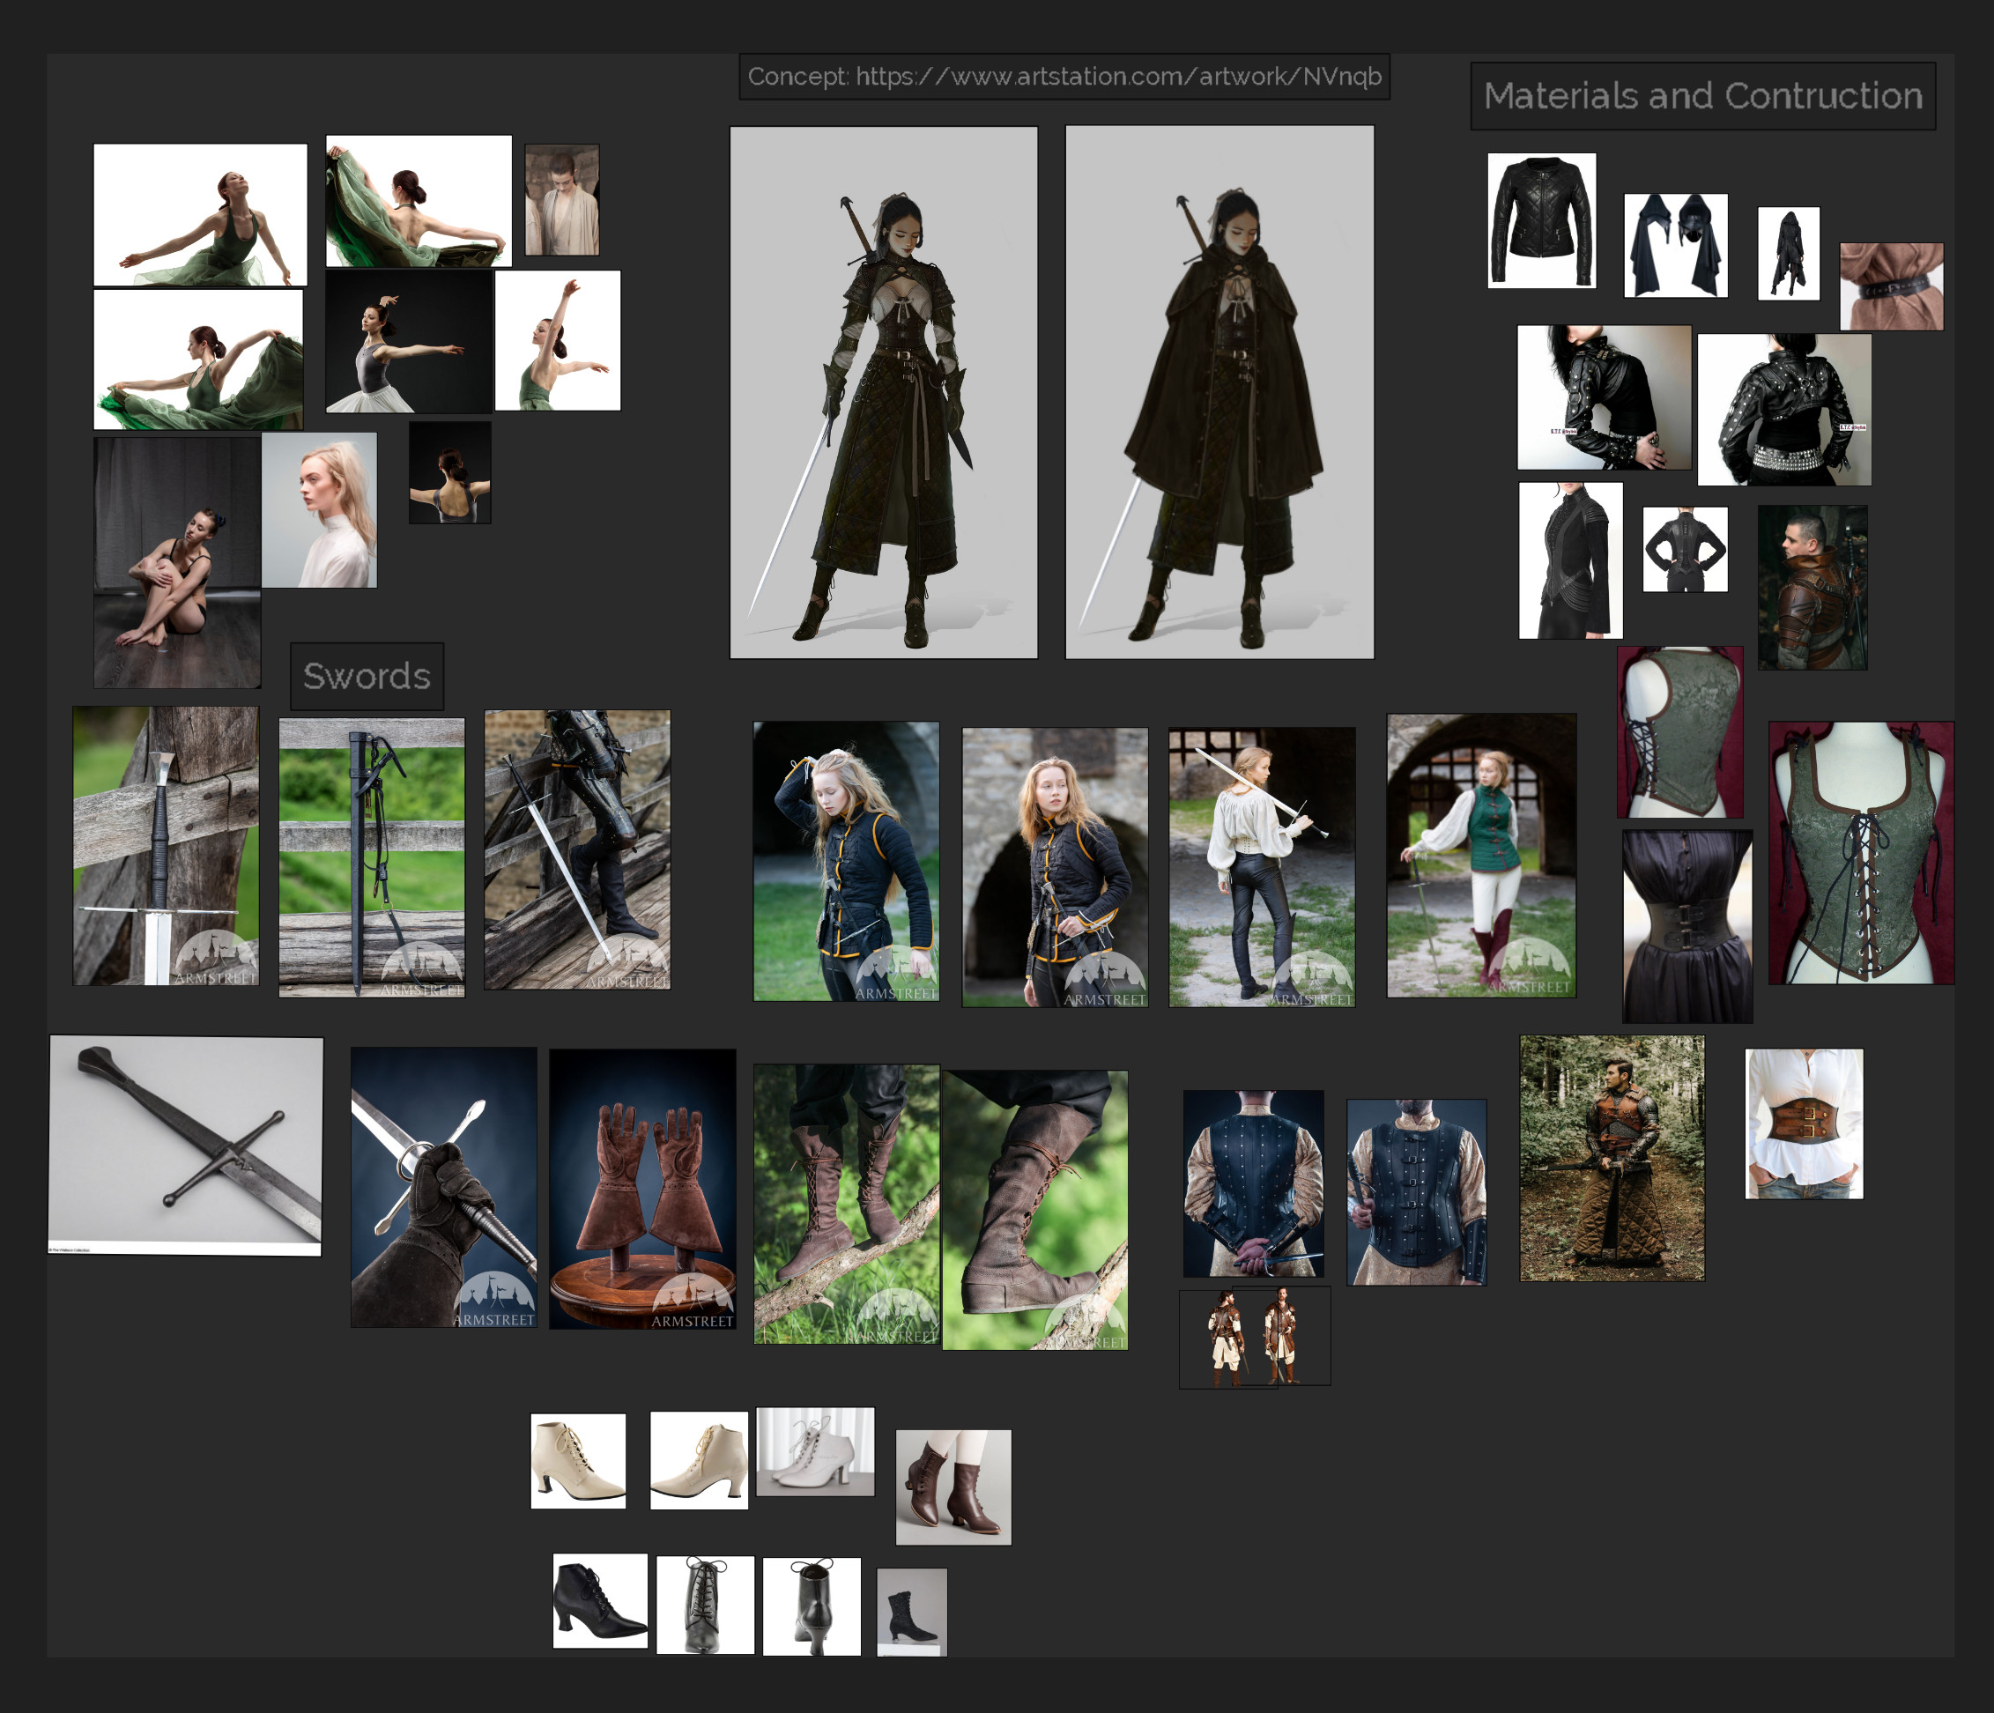The image size is (1994, 1713).
Task: Select sword hilt leaning on wooden post
Action: (166, 846)
